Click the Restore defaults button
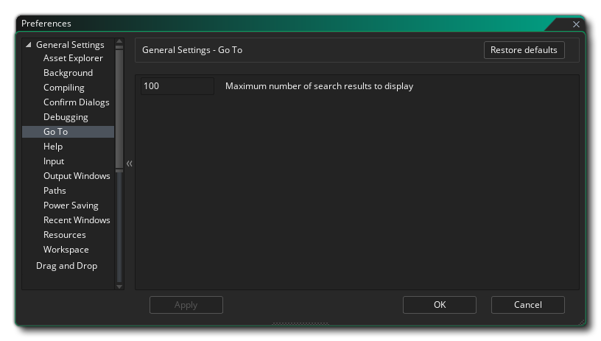601x341 pixels. click(x=524, y=50)
